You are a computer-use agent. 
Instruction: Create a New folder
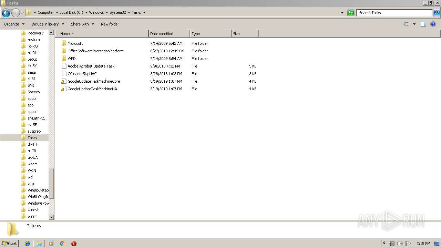pyautogui.click(x=110, y=24)
